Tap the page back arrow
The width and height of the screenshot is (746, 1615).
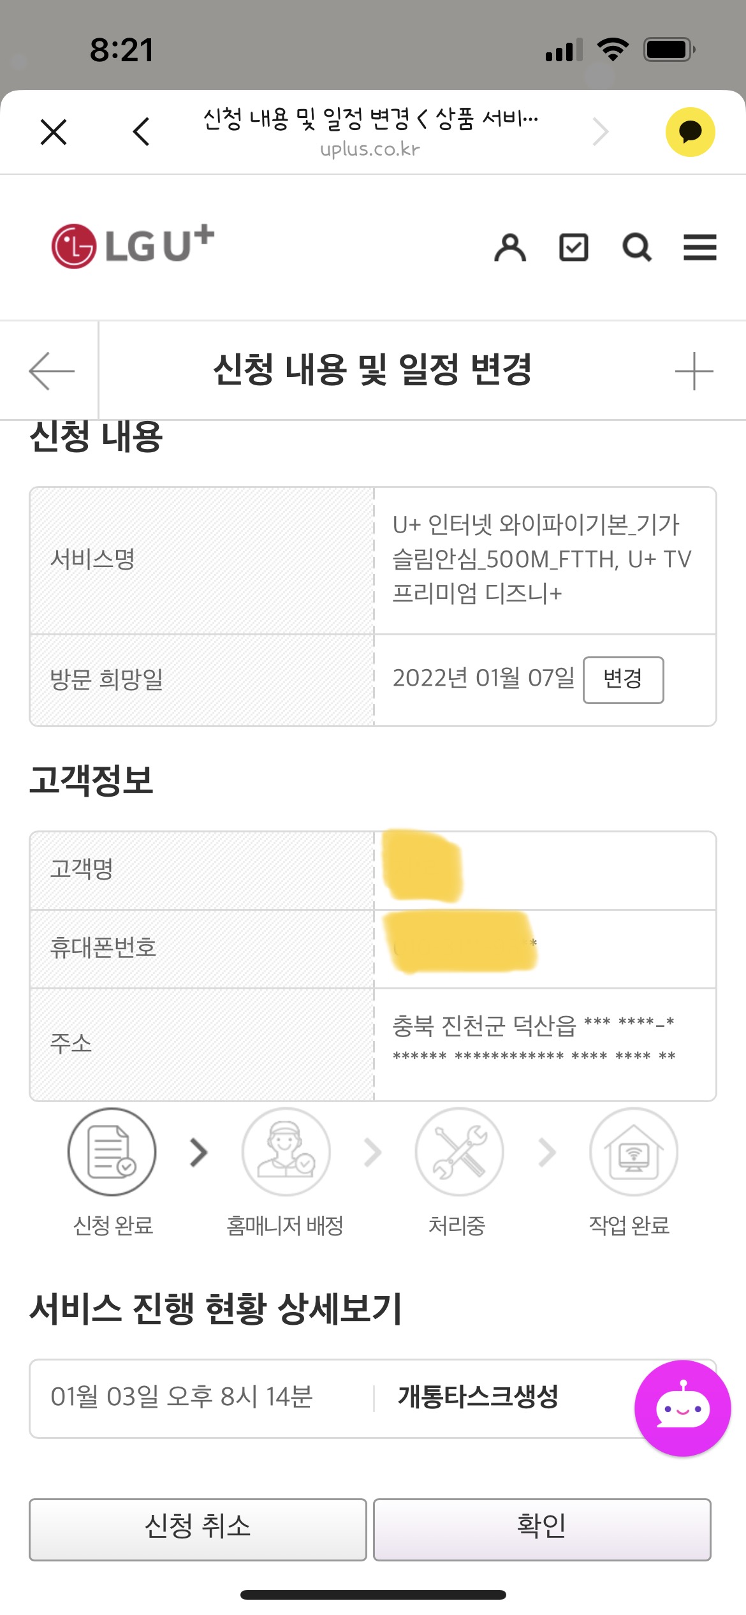point(52,371)
